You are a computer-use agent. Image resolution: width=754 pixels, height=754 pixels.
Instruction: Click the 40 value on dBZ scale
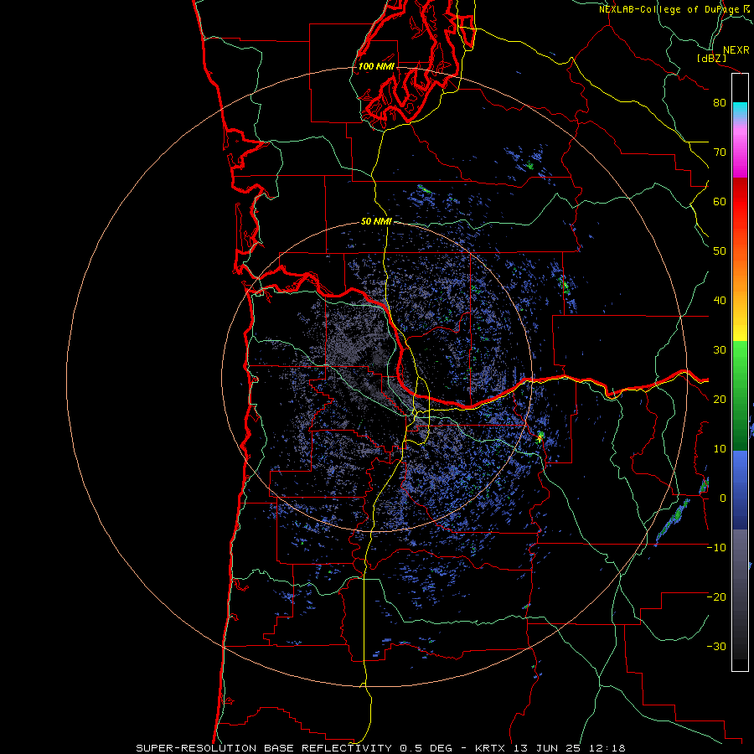pyautogui.click(x=720, y=301)
